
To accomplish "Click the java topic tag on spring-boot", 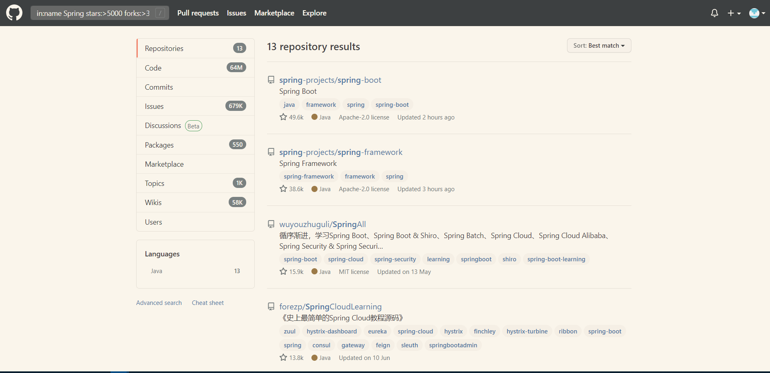I will click(x=289, y=105).
